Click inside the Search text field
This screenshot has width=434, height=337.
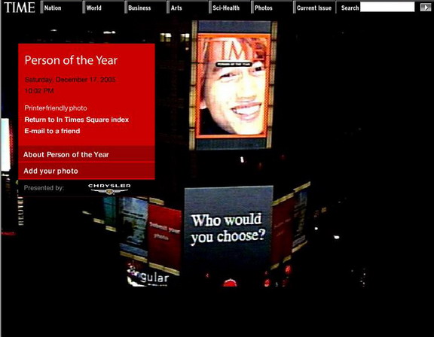387,8
